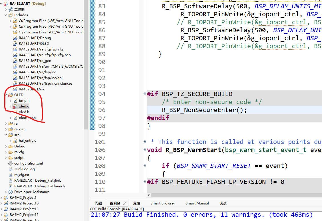Image resolution: width=322 pixels, height=221 pixels.
Task: Click the editor horizontal scrollbar left arrow
Action: pos(149,195)
